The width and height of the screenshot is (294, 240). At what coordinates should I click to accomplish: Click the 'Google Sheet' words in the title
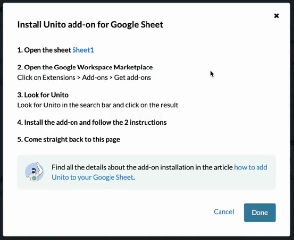(137, 25)
